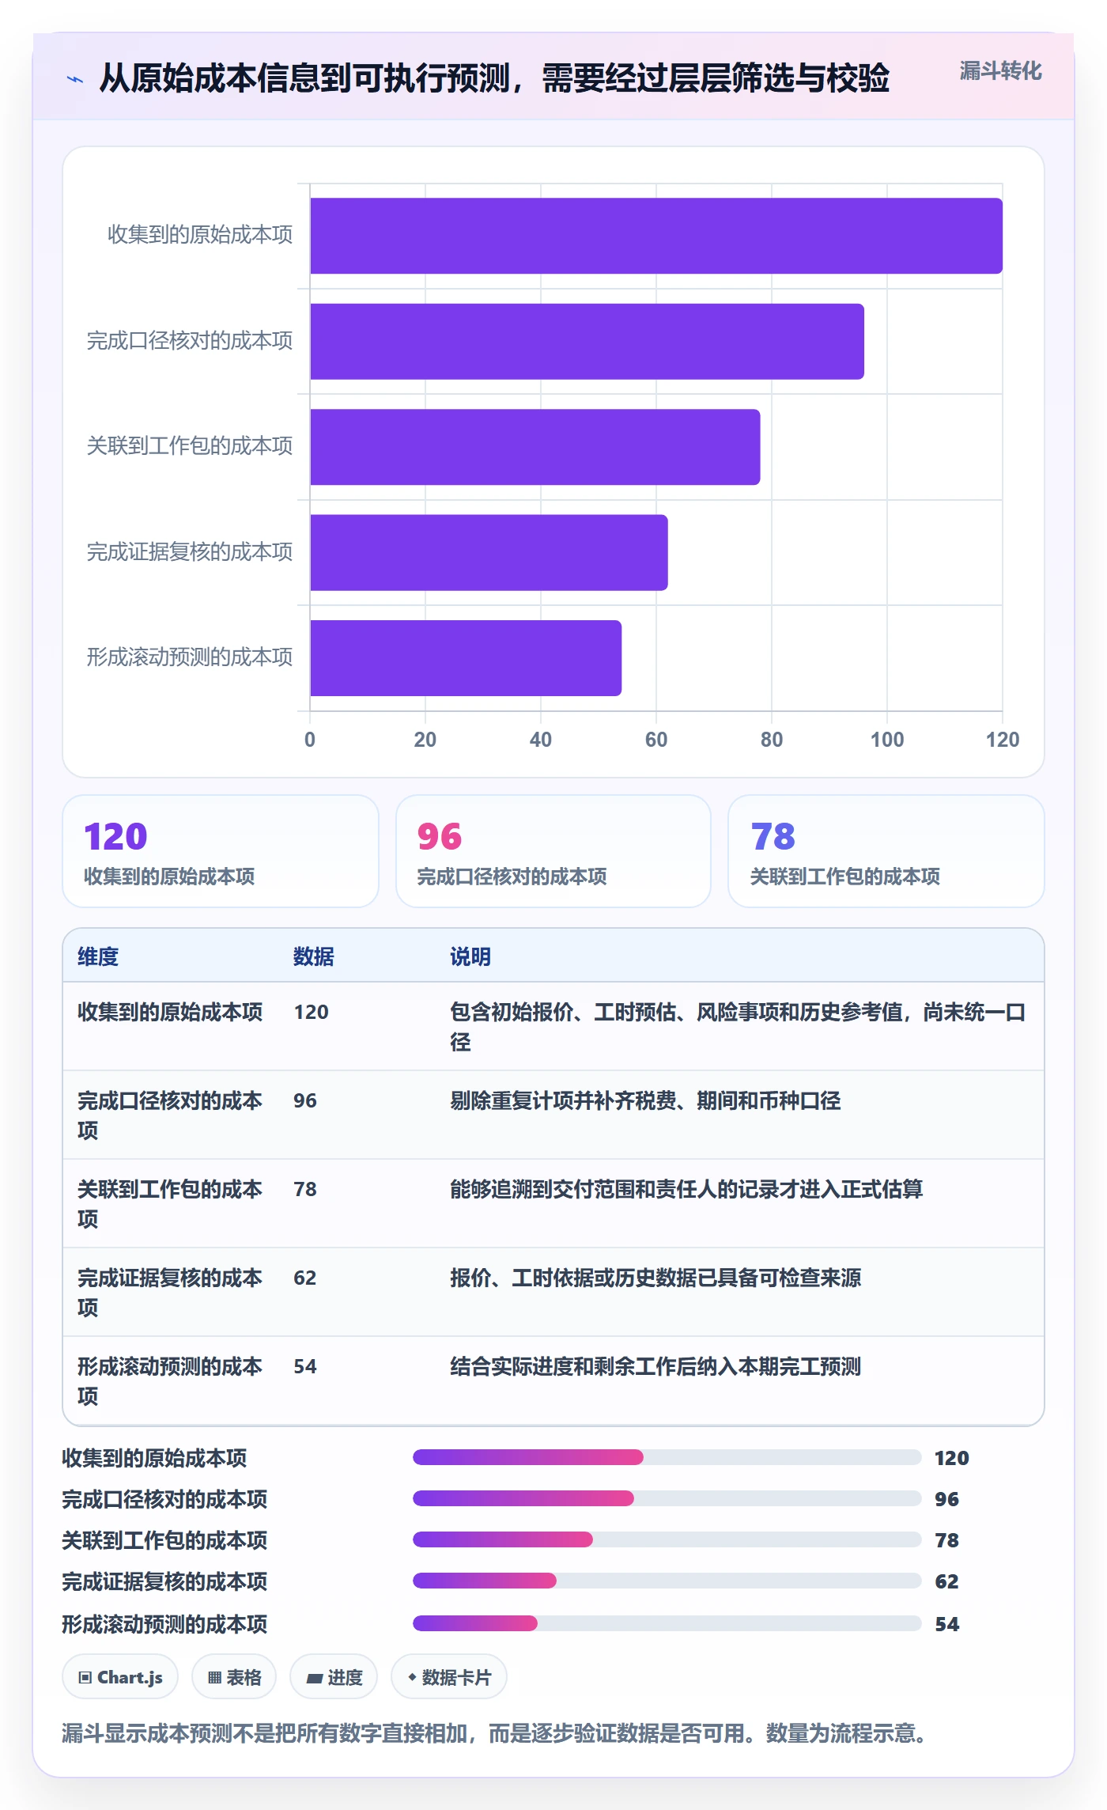Click the progress bar for 完成证据复核的成本项
The width and height of the screenshot is (1107, 1810).
[667, 1581]
